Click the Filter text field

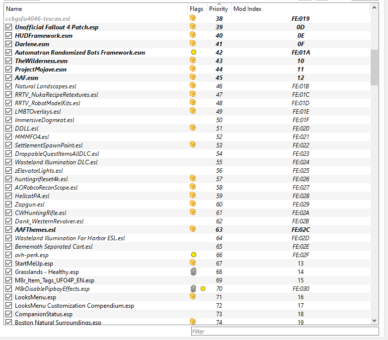click(x=285, y=332)
